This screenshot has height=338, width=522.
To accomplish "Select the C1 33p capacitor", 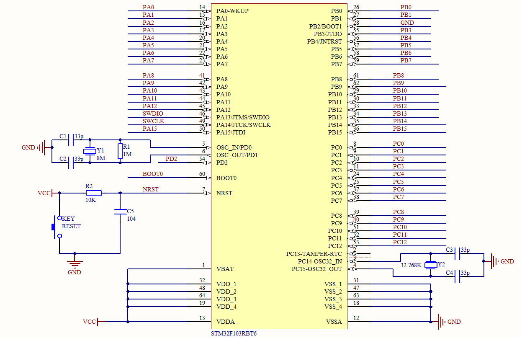I will click(x=71, y=140).
